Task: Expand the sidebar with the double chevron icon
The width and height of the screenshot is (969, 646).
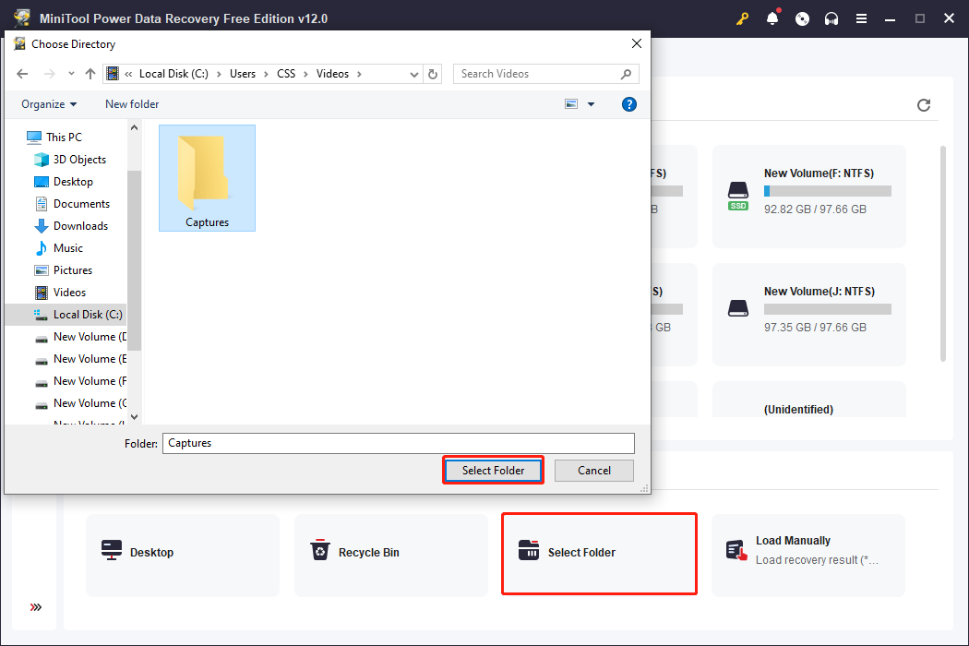Action: pyautogui.click(x=36, y=607)
